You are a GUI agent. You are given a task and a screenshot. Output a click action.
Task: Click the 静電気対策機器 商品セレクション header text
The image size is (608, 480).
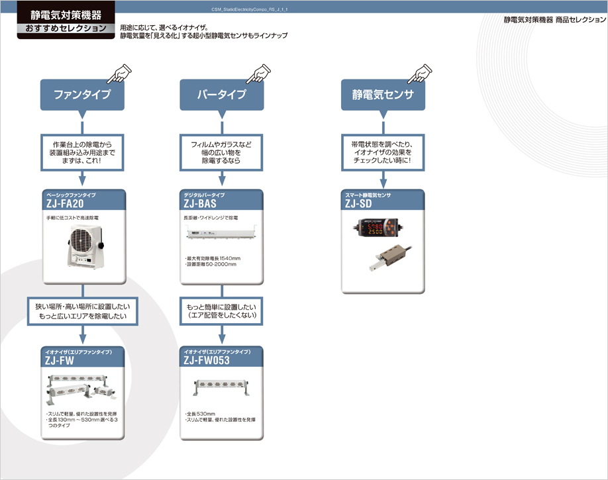point(555,20)
